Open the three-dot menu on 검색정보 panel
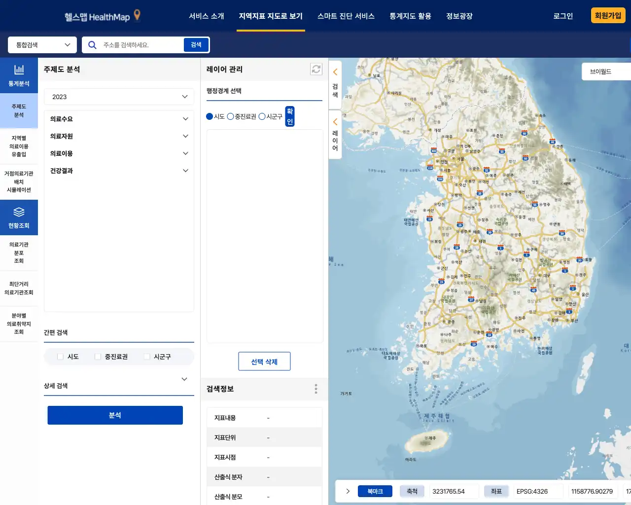631x505 pixels. [316, 389]
